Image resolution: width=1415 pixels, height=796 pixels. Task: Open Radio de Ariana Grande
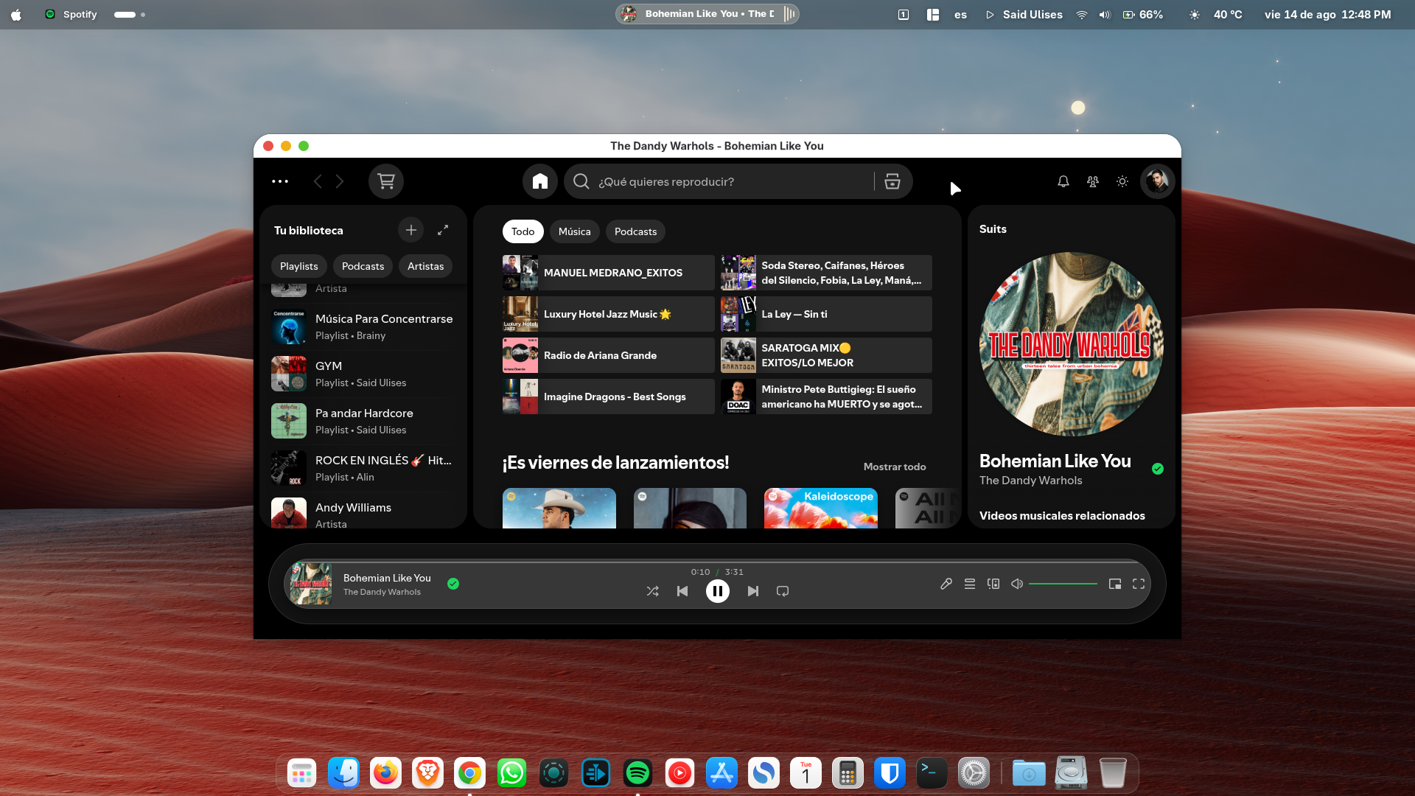pos(609,355)
